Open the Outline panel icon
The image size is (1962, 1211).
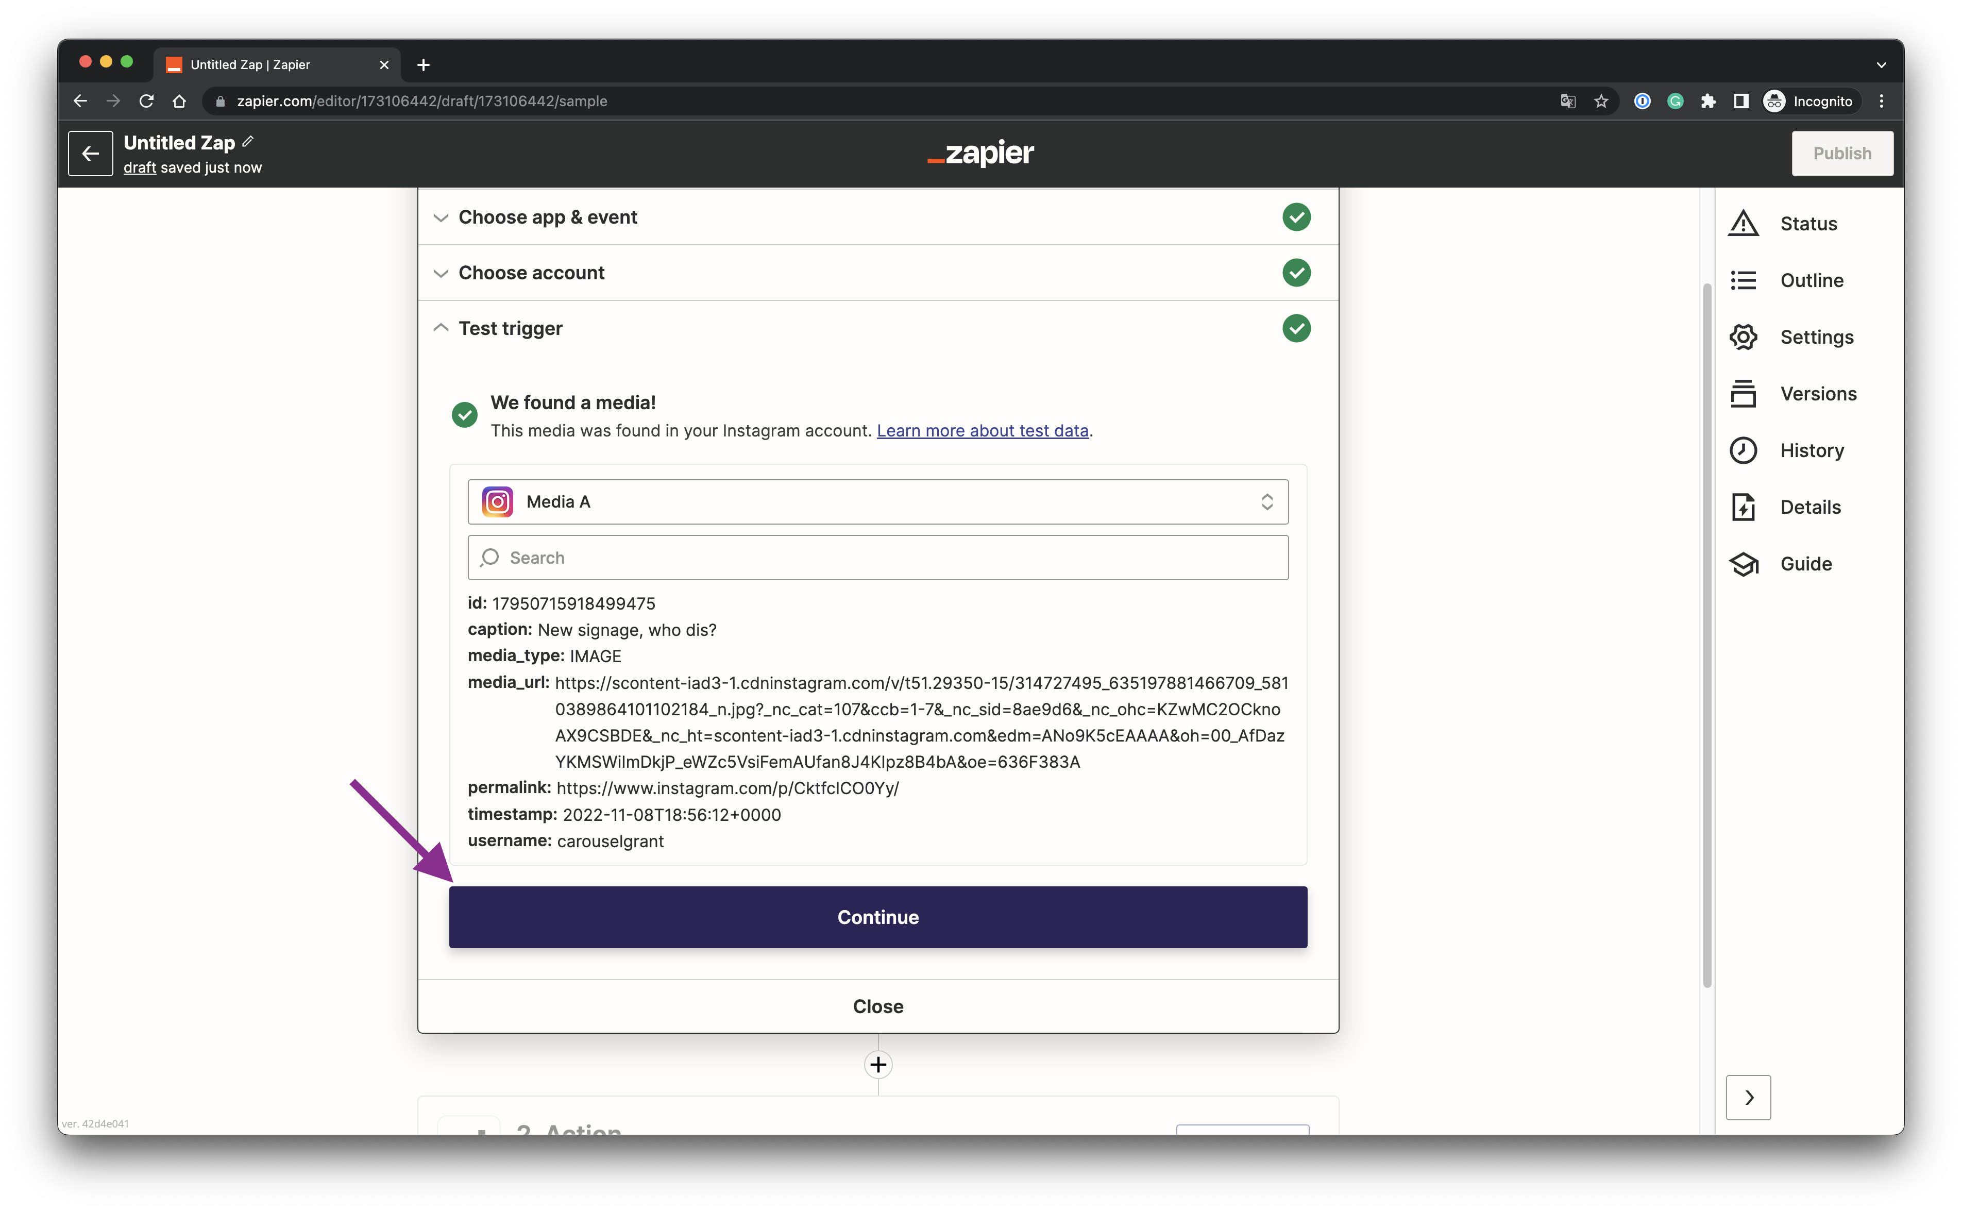[x=1744, y=280]
